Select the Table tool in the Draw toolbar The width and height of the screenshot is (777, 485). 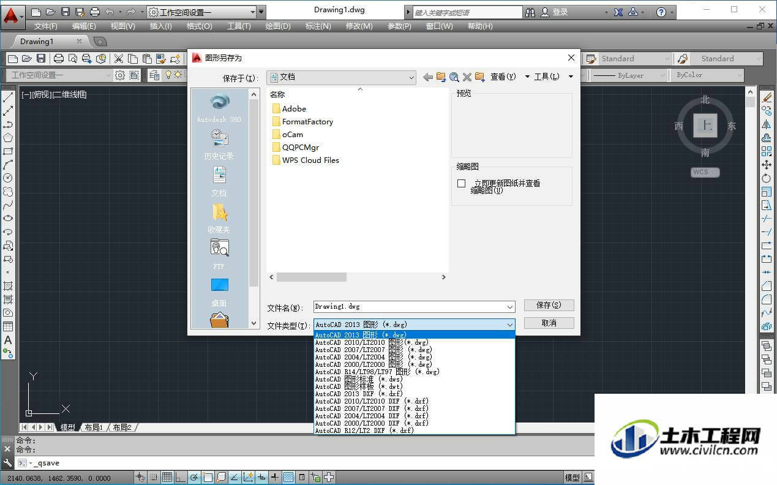pos(8,326)
